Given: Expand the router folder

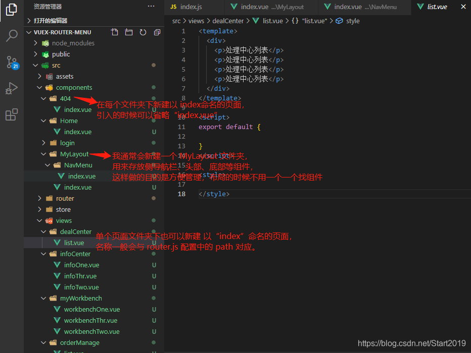Looking at the screenshot, I should pos(94,198).
